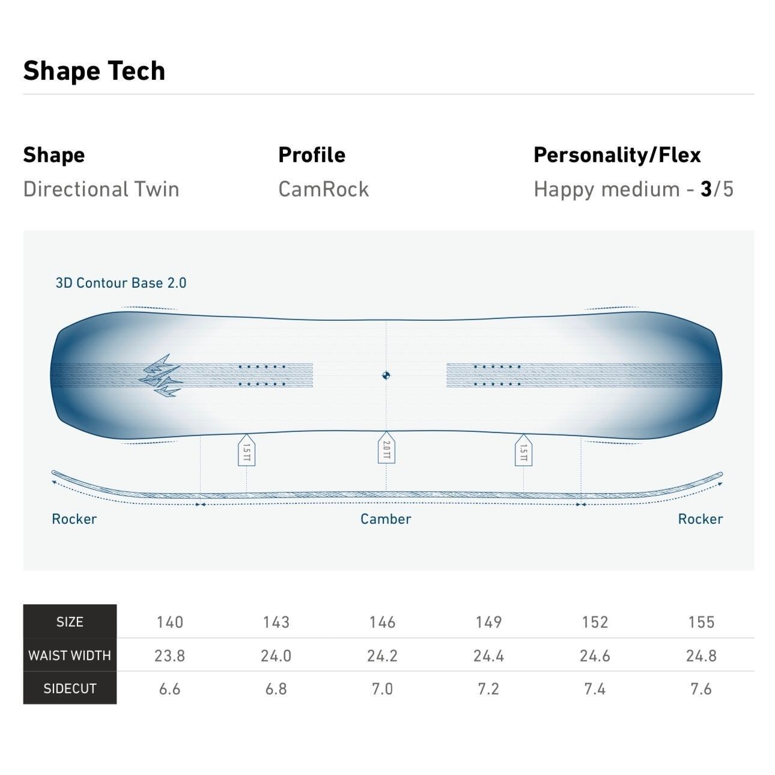This screenshot has height=775, width=775.
Task: Pick the 149 size in the table
Action: 488,622
